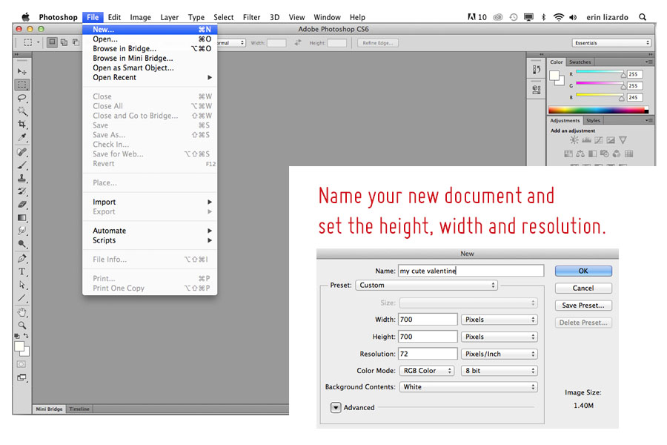Select the Hand tool

(x=21, y=312)
